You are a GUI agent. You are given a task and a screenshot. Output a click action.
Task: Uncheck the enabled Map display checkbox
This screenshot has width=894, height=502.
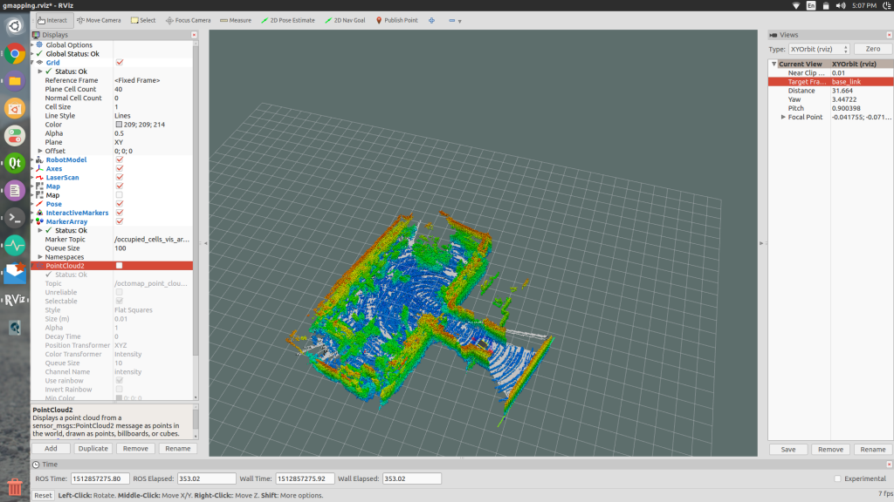tap(119, 187)
